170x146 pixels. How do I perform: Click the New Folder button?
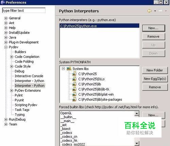pos(155,70)
